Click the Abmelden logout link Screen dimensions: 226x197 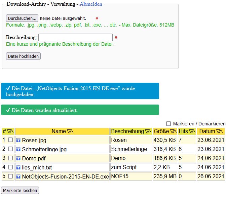pyautogui.click(x=91, y=4)
